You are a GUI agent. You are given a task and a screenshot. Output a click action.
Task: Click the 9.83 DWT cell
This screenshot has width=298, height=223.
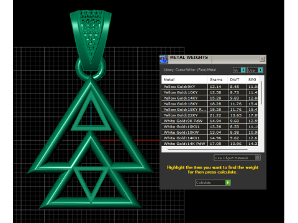click(237, 98)
